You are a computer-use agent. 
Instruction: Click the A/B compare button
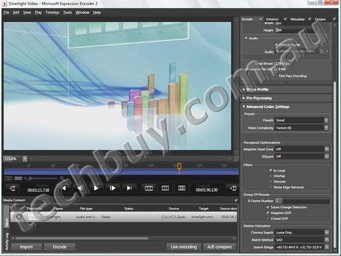(x=220, y=247)
